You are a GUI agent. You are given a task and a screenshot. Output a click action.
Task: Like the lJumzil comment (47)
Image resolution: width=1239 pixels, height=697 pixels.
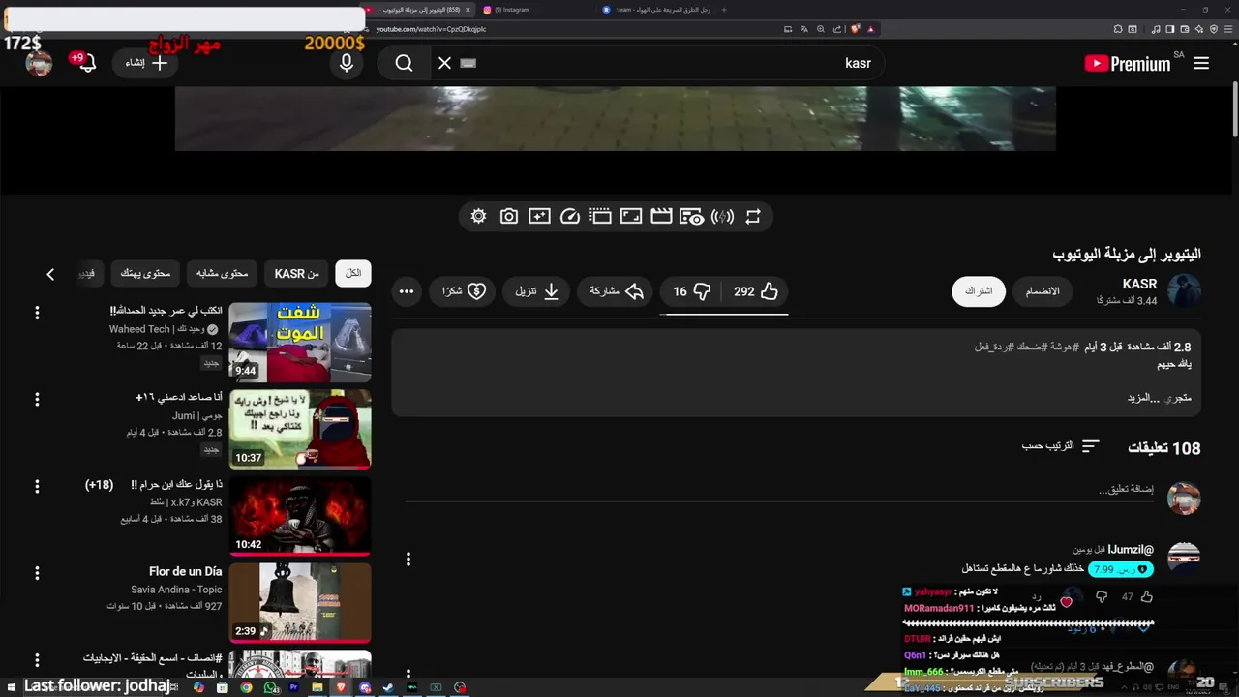pos(1147,597)
